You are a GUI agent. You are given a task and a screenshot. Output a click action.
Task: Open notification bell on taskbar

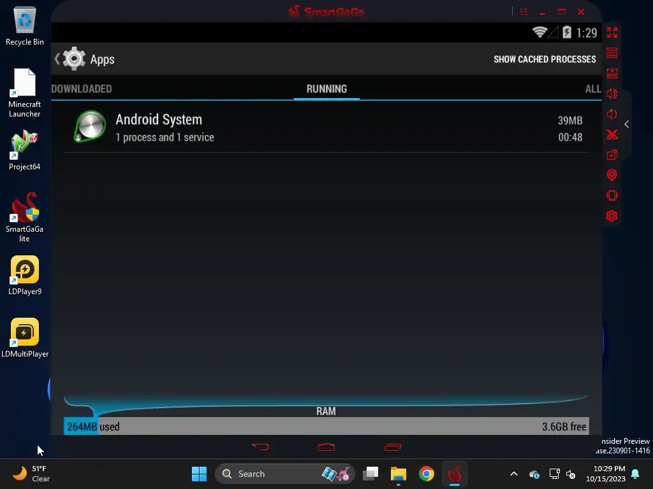point(636,474)
